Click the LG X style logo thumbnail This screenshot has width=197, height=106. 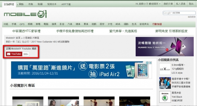165,69
